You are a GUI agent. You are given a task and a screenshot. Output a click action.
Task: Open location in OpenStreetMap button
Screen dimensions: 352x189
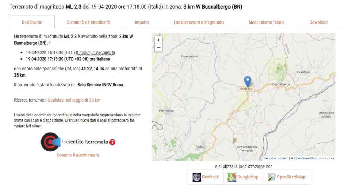[x=287, y=177]
